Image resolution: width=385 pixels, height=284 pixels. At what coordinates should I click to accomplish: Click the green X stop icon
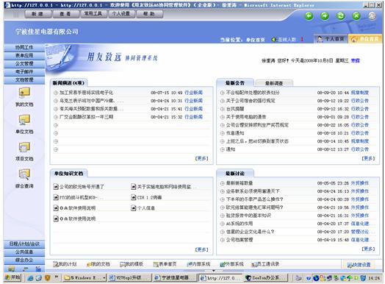(356, 16)
